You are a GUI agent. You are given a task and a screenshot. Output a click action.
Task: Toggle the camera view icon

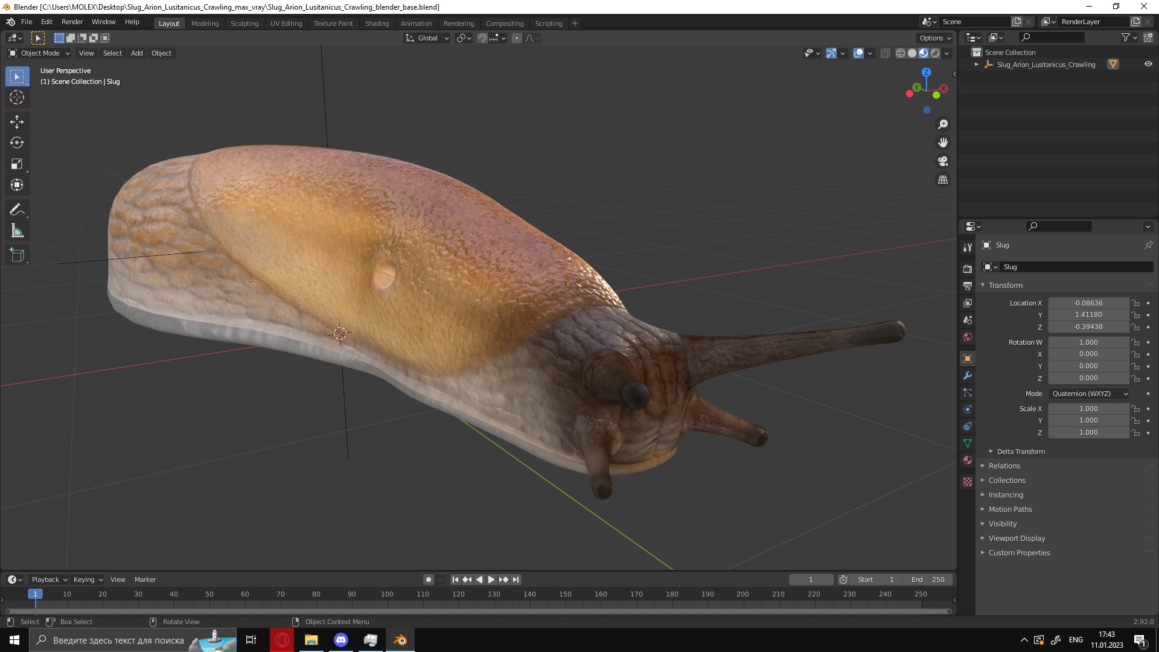click(x=943, y=161)
